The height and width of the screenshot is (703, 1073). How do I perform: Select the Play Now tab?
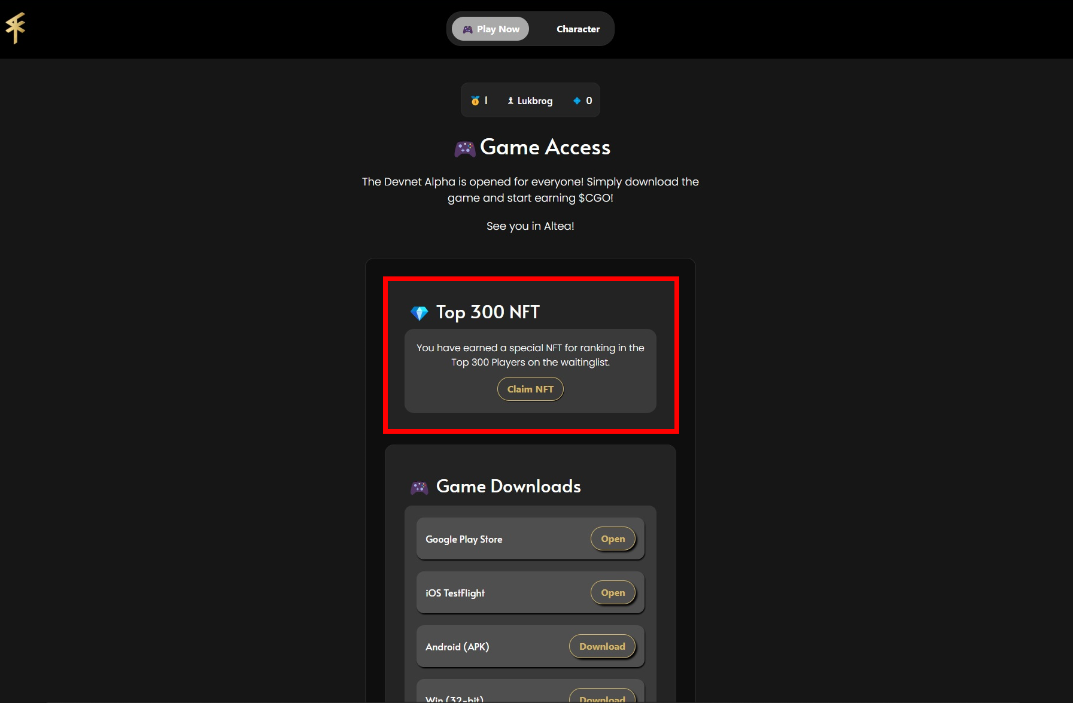point(490,28)
